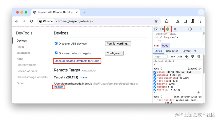Open the tab search dropdown arrow
217x119 pixels.
[x=201, y=12]
